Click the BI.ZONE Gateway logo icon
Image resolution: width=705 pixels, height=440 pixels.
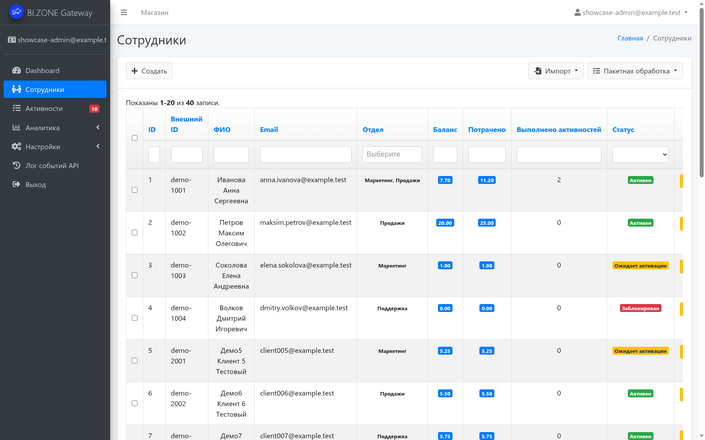click(x=16, y=12)
